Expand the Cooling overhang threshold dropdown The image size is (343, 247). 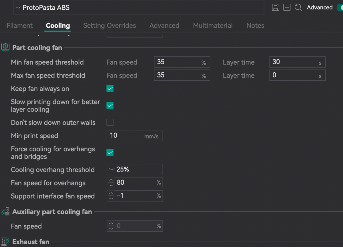coord(135,170)
